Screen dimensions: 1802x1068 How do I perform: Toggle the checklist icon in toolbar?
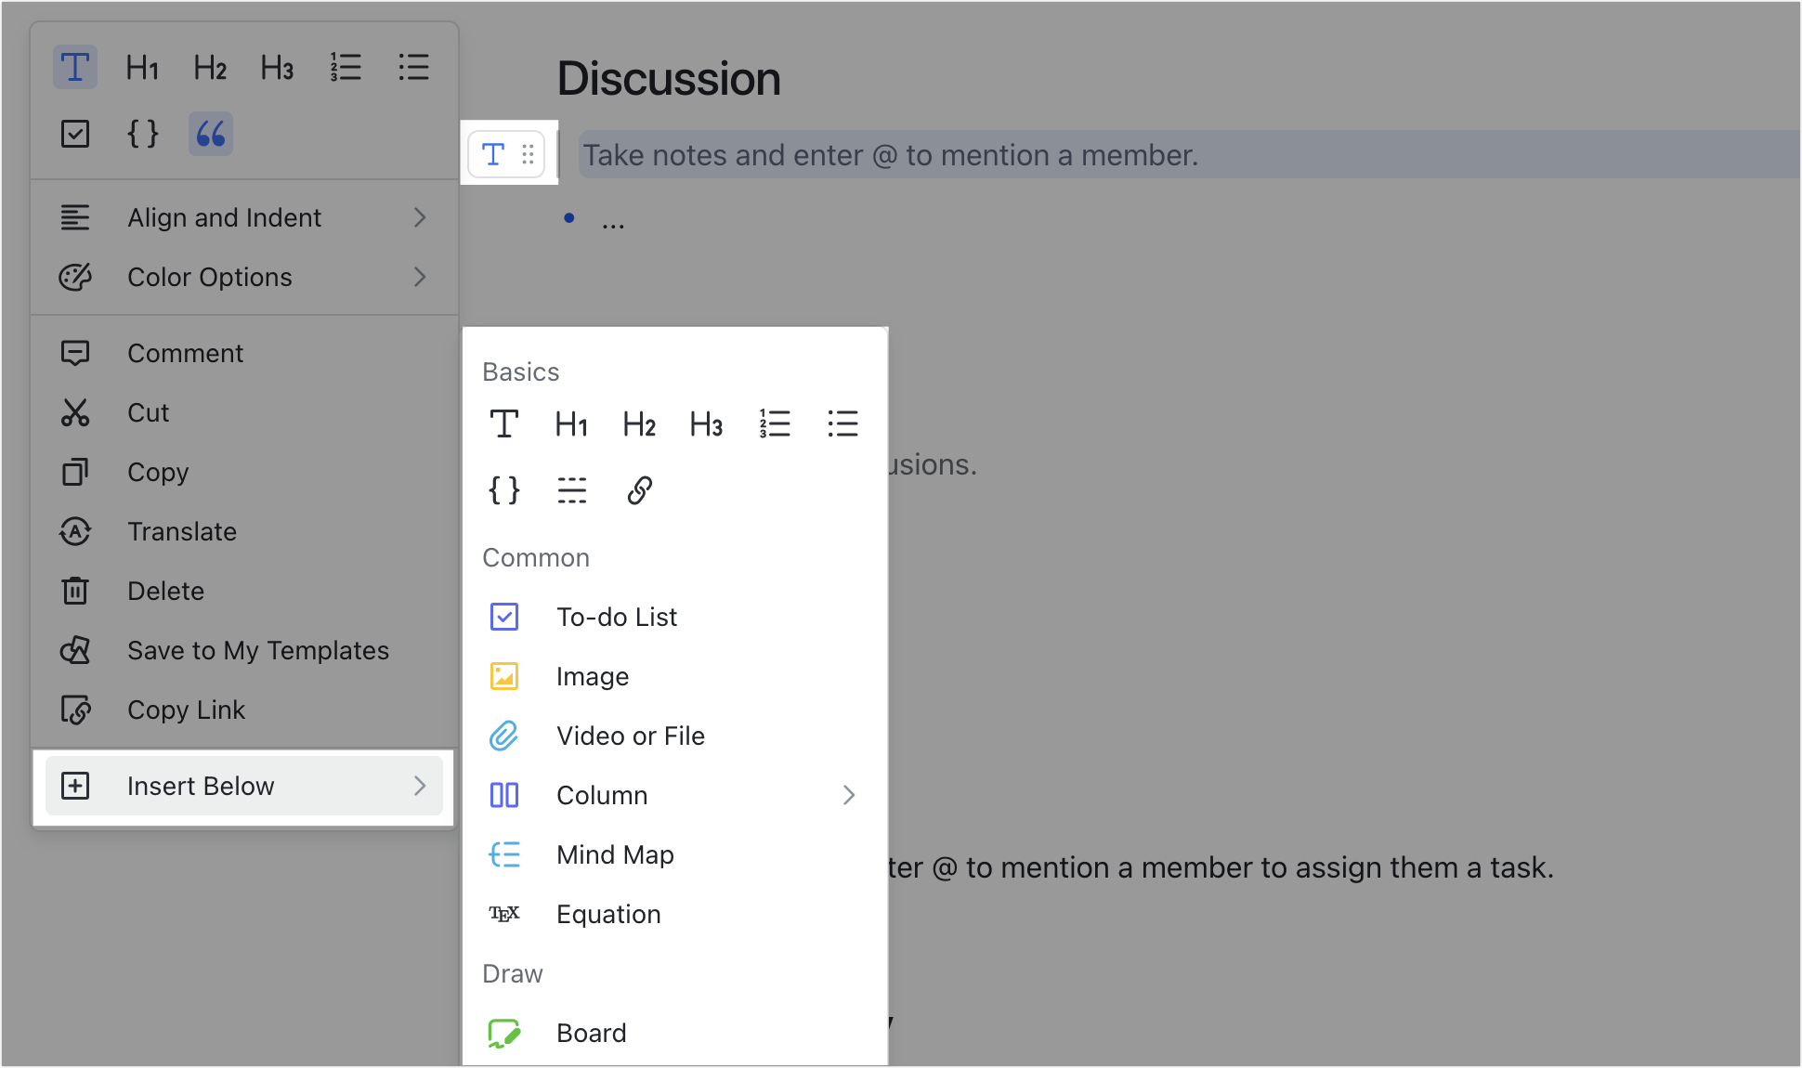(75, 134)
